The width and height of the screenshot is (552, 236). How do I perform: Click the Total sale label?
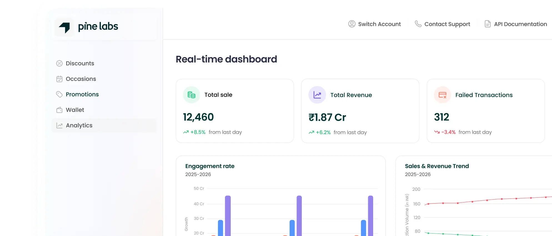coord(218,95)
